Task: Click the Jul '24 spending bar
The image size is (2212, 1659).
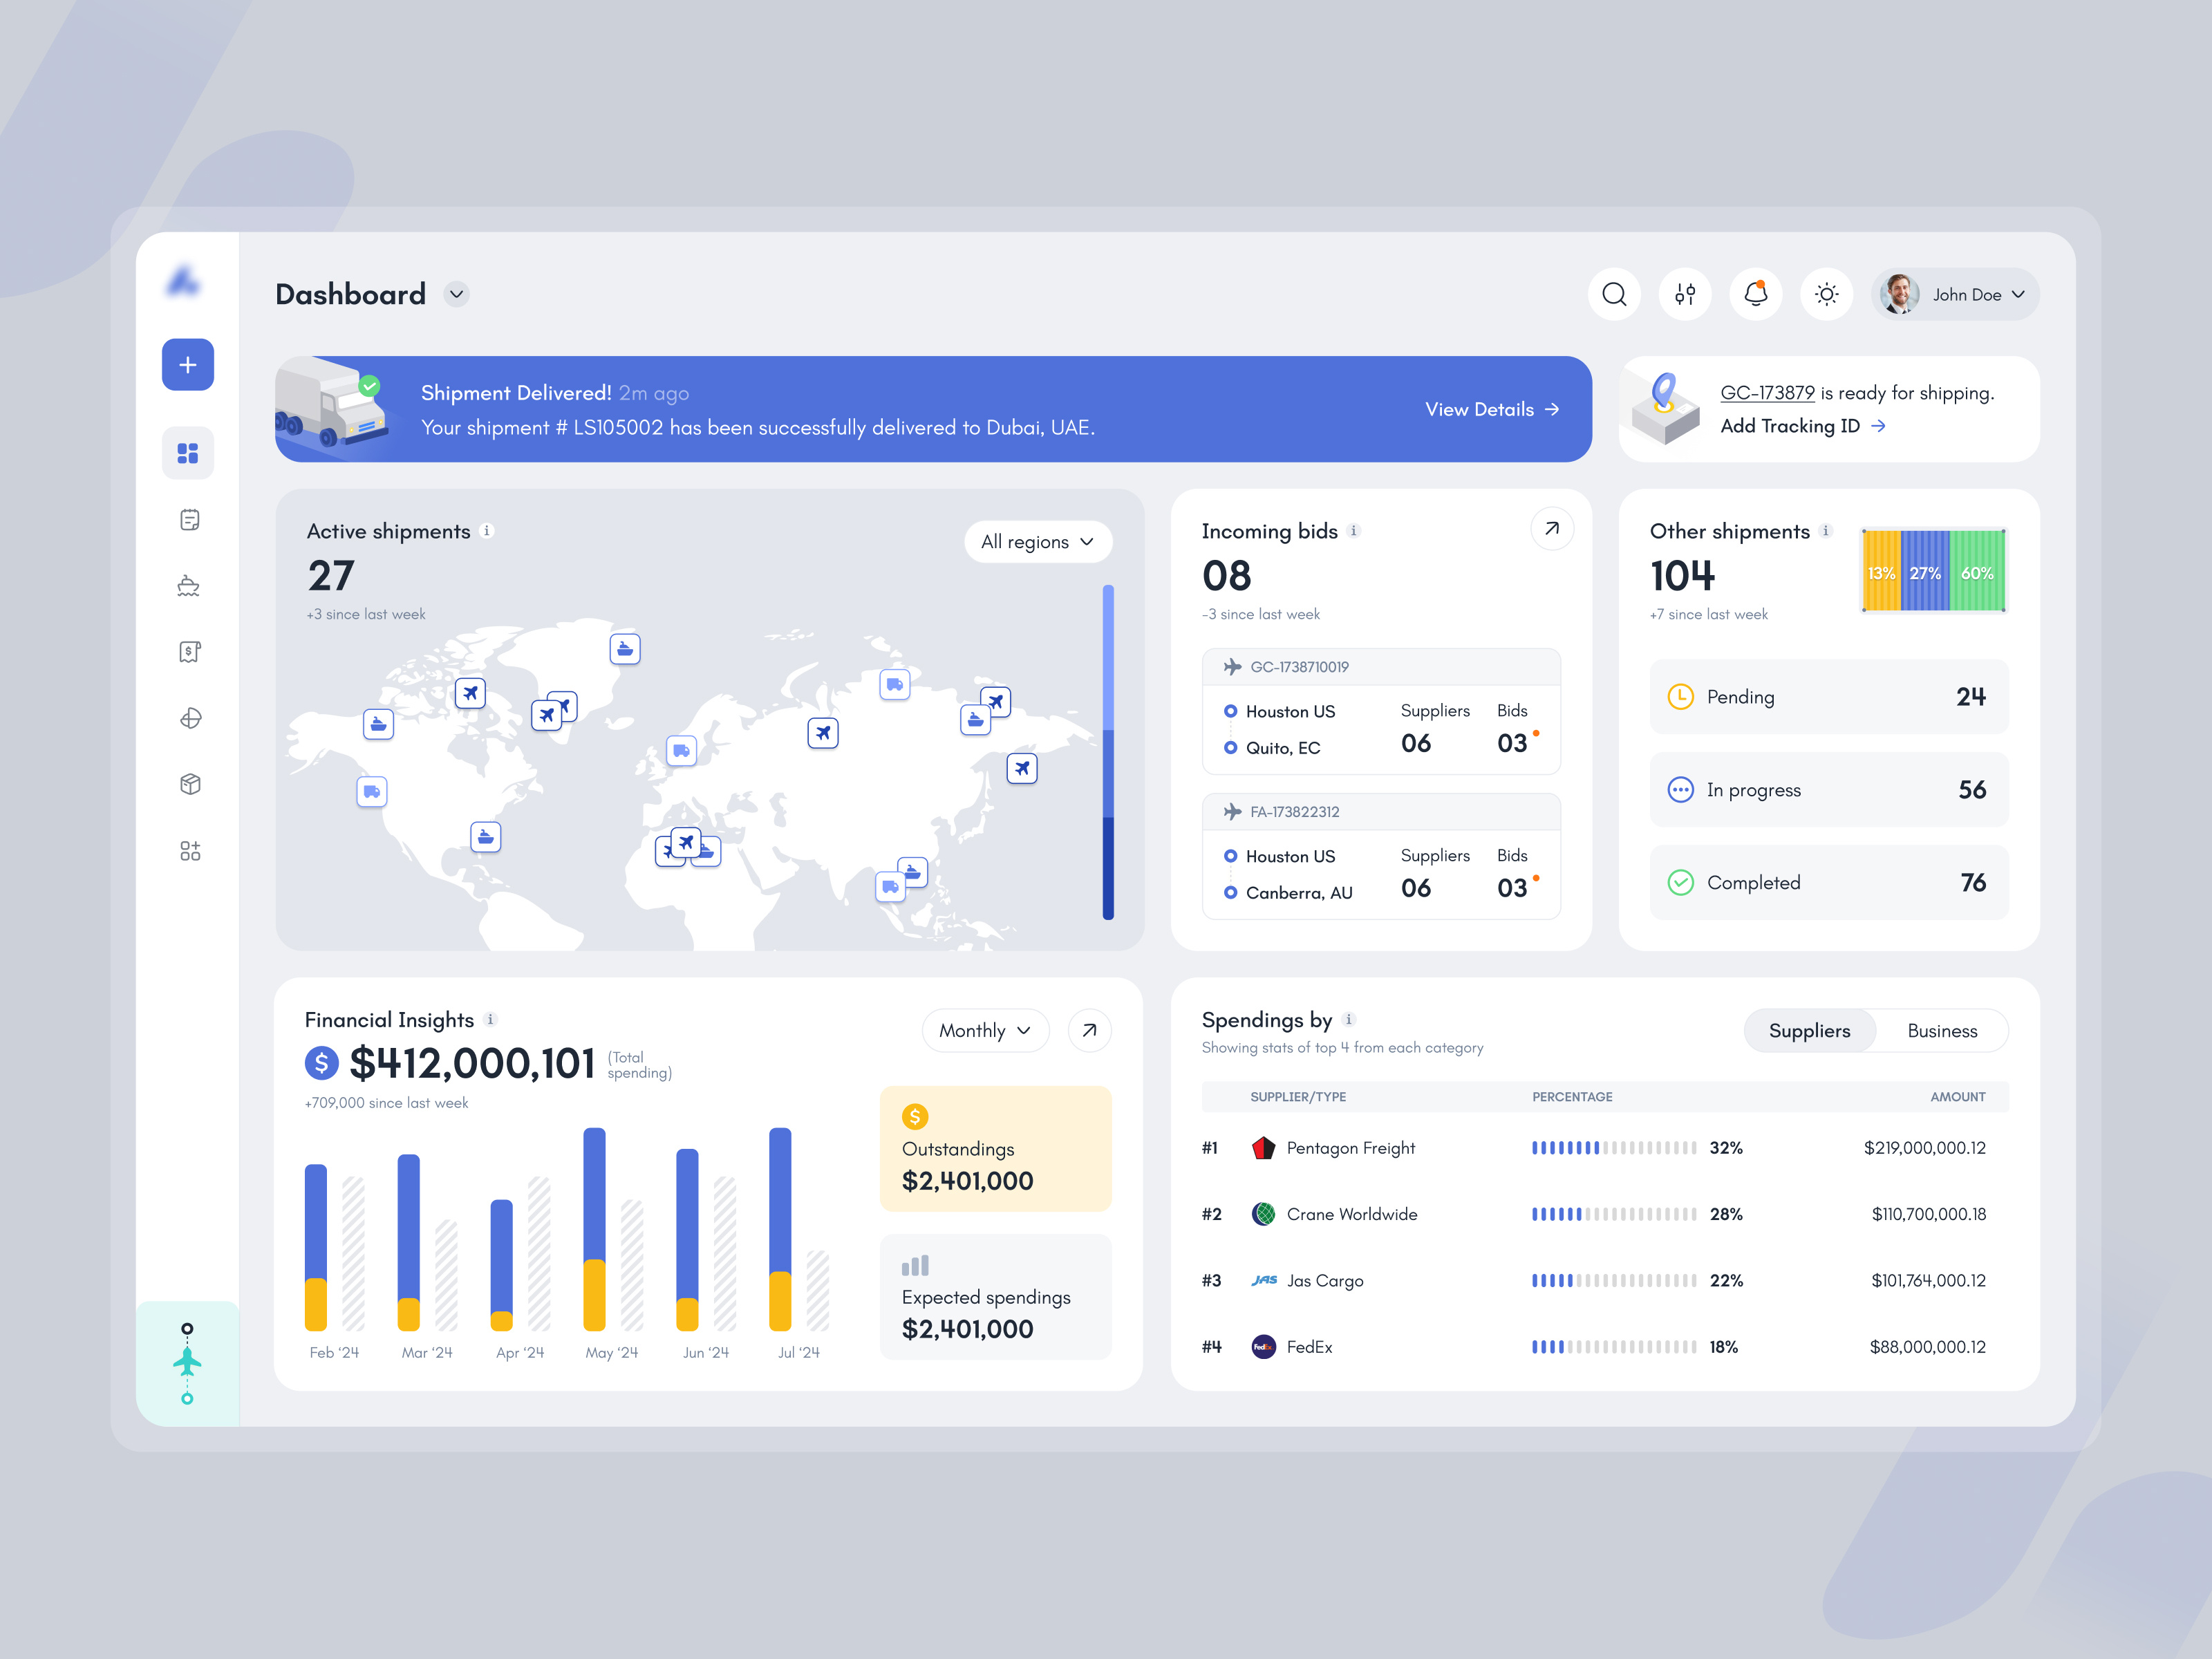Action: (780, 1229)
